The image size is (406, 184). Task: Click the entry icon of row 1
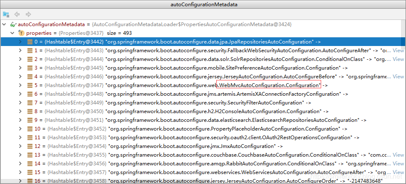(30, 50)
